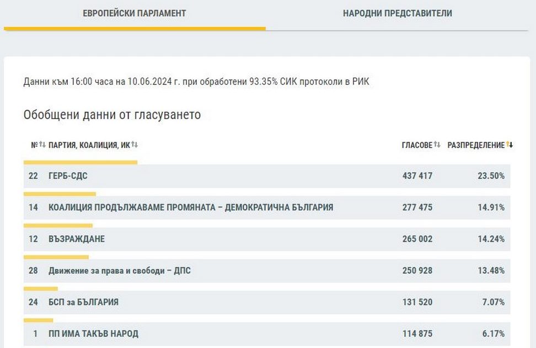Toggle the sort arrows next to РАЗПРЕДЕЛЕНИЕ
536x348 pixels.
point(510,145)
